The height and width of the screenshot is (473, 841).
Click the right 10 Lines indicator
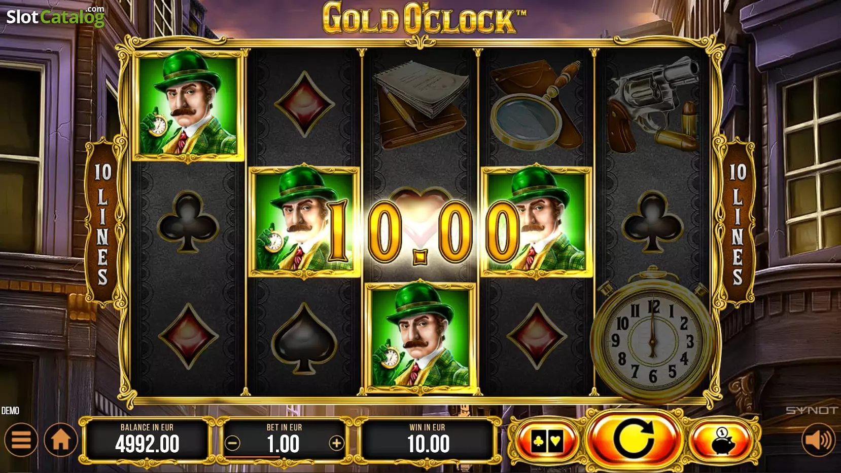pos(737,223)
